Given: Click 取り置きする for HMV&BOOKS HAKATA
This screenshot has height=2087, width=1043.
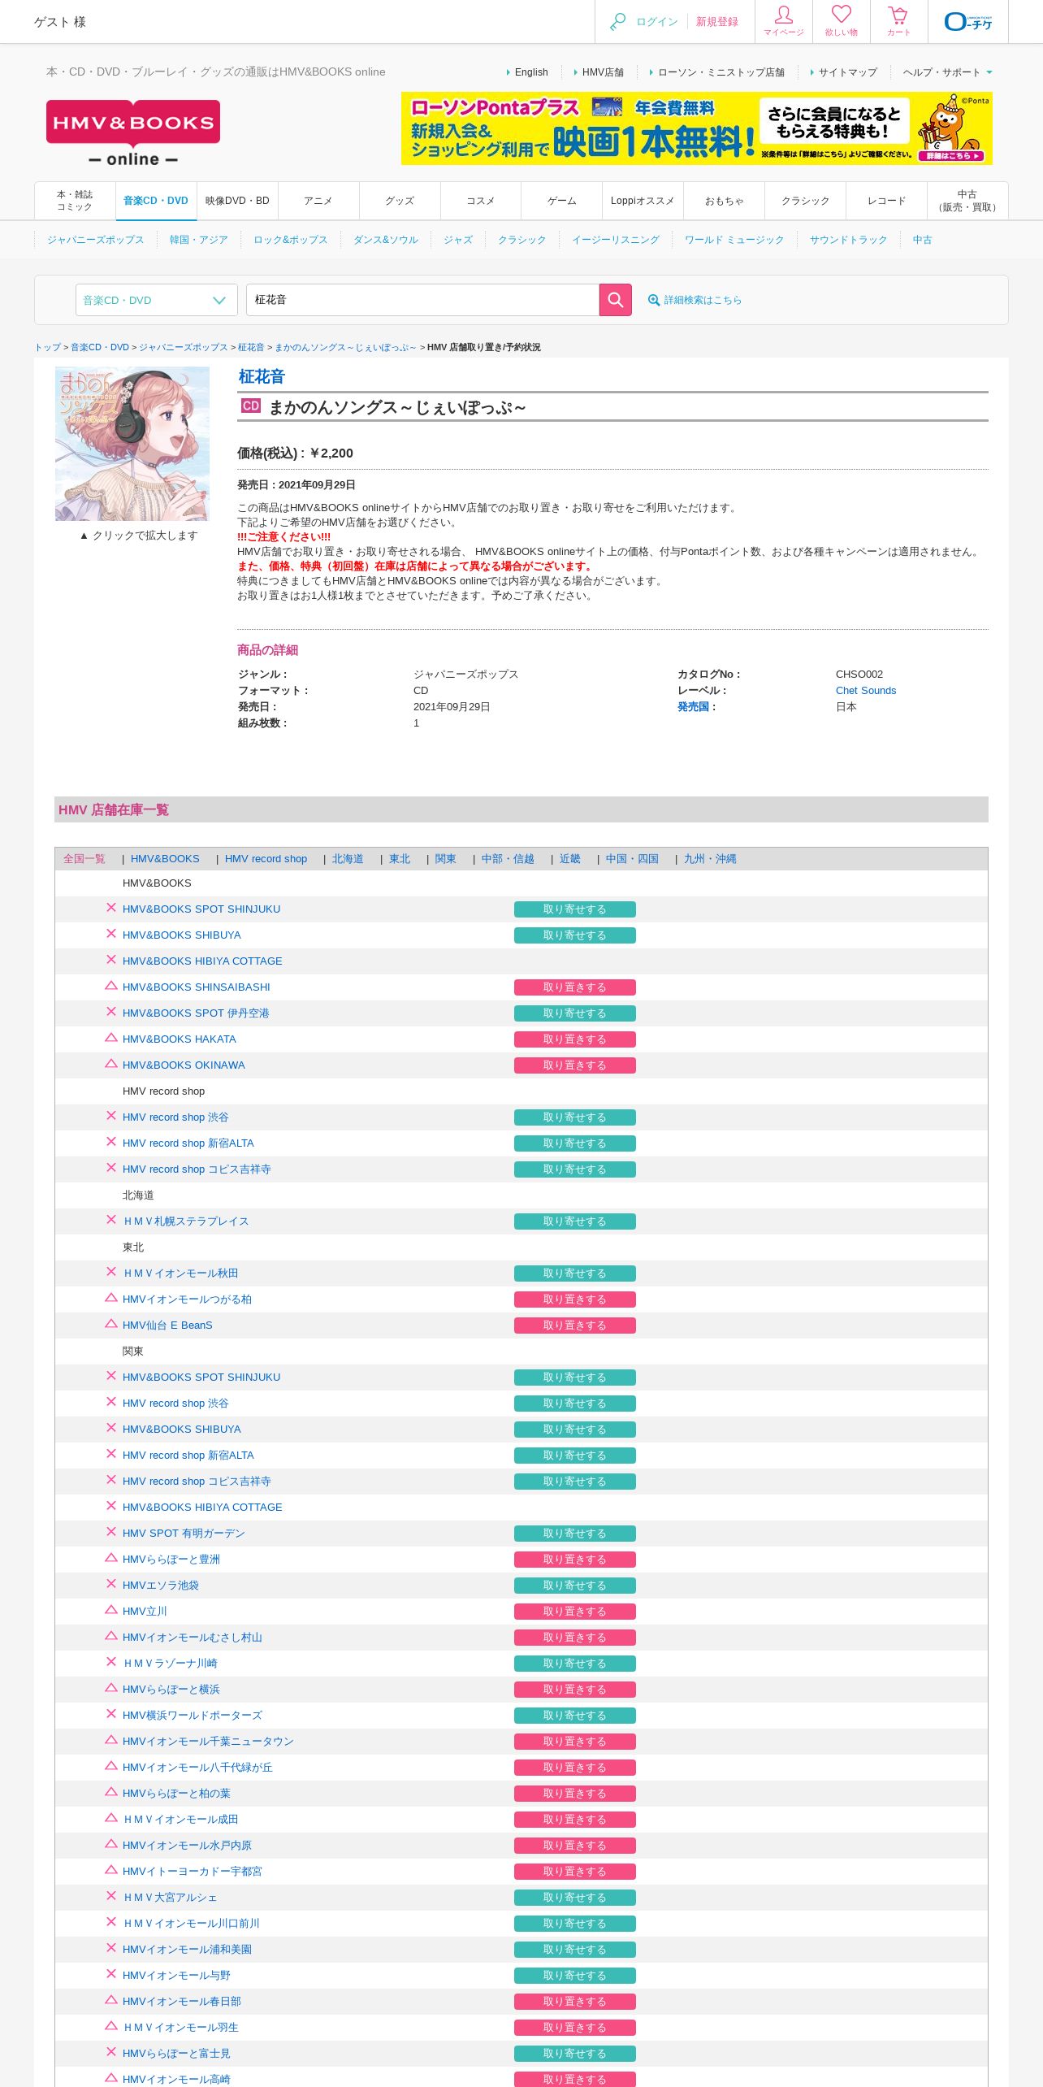Looking at the screenshot, I should [x=575, y=1039].
